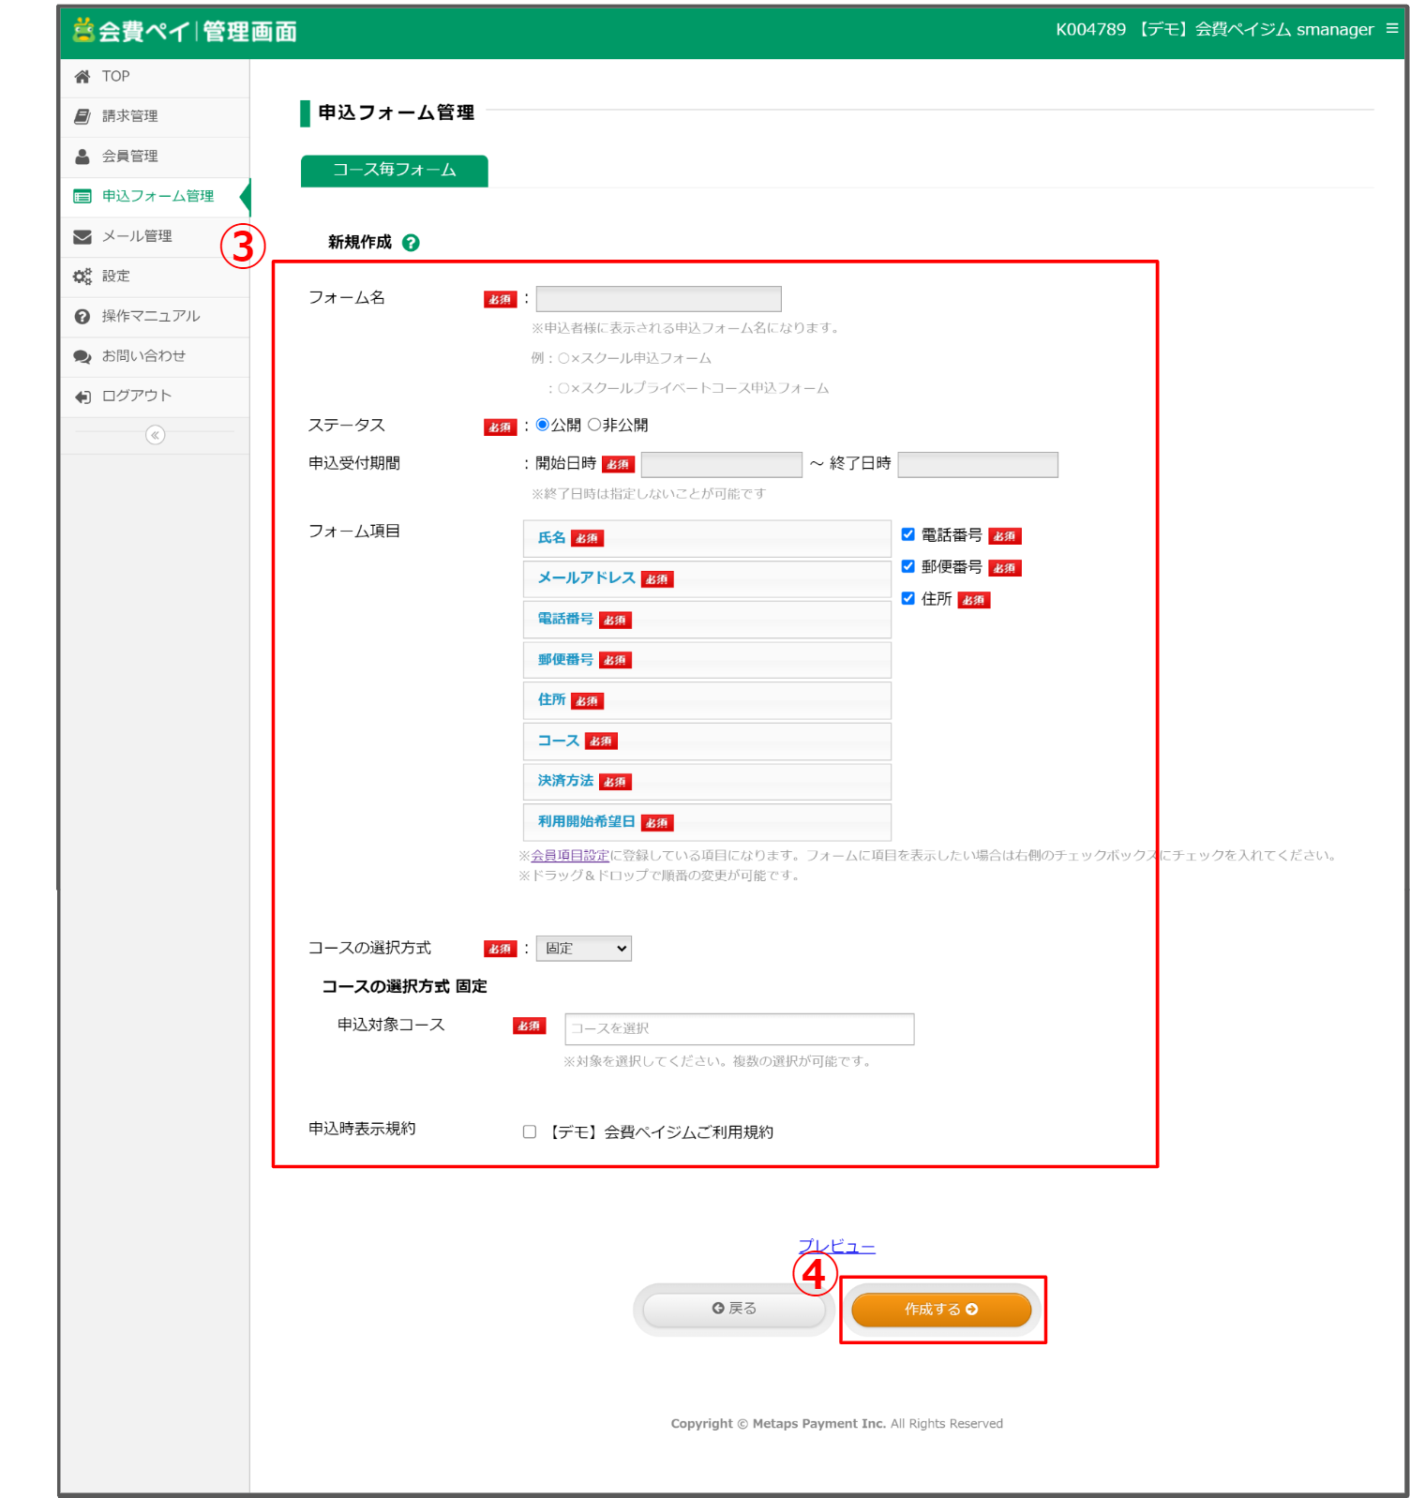Open the プレビュー link
This screenshot has height=1498, width=1410.
tap(837, 1247)
